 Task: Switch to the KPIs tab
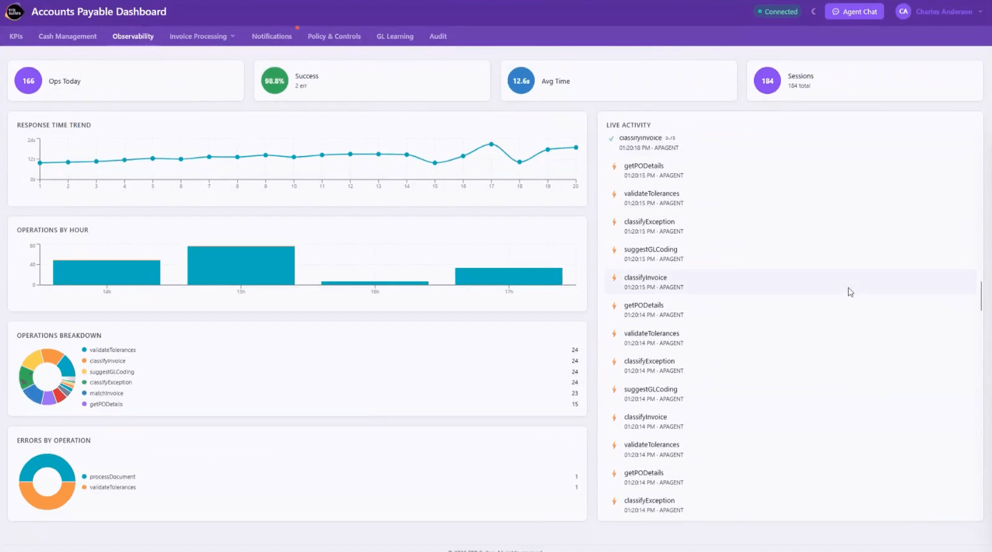coord(16,36)
